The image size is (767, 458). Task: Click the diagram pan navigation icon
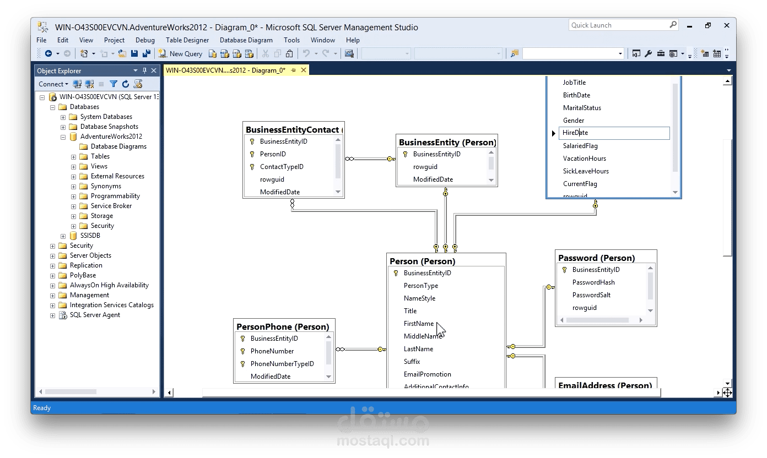(x=727, y=392)
